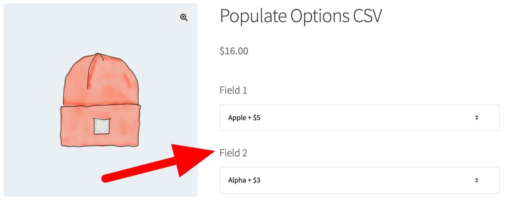Click the word 'CSV' in the title
The height and width of the screenshot is (203, 505).
point(367,16)
